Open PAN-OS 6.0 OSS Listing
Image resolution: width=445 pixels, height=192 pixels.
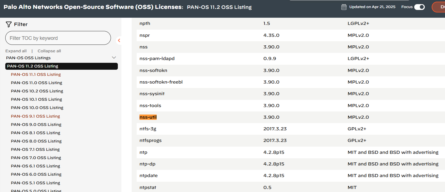click(x=36, y=174)
